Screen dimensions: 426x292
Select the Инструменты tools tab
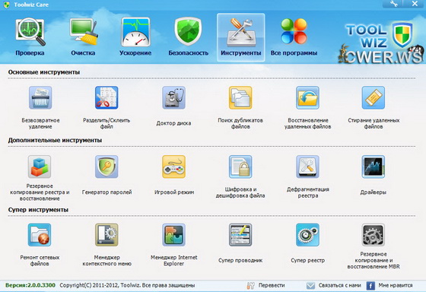[x=240, y=37]
